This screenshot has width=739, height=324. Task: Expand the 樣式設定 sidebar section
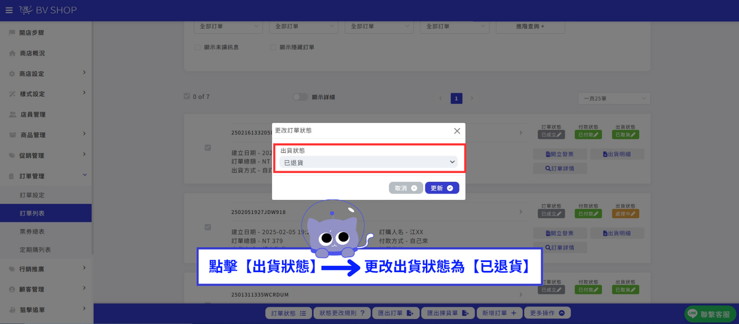point(46,94)
